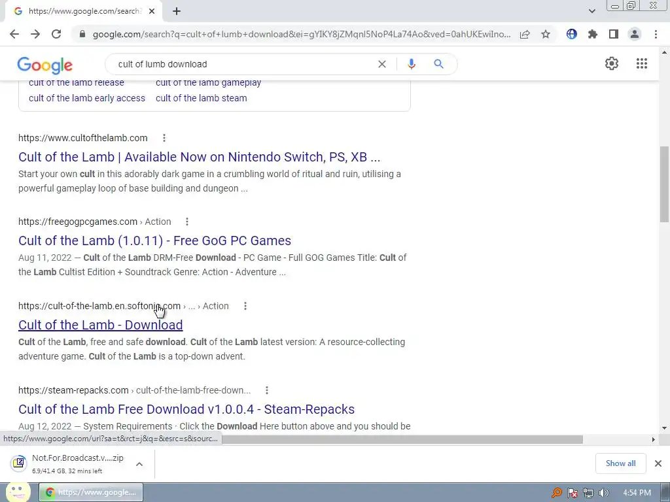The image size is (670, 502).
Task: Click the scroll-right arrow of horizontal scrollbar
Action: (x=654, y=439)
